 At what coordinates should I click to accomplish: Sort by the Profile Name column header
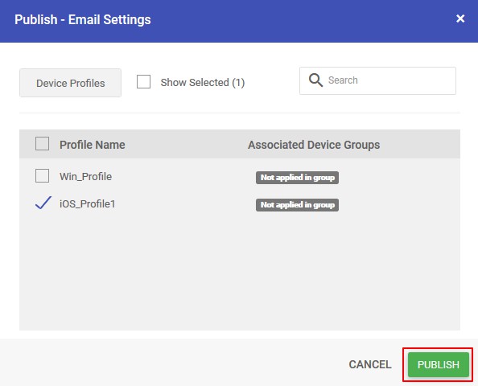click(93, 145)
